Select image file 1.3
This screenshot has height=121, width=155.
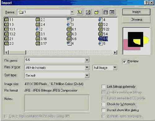(9, 25)
